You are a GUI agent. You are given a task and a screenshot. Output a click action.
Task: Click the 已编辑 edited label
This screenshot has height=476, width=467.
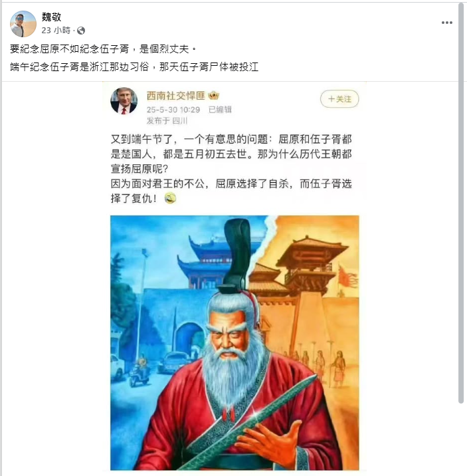(x=220, y=110)
